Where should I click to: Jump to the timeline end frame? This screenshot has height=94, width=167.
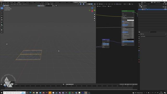(73, 84)
